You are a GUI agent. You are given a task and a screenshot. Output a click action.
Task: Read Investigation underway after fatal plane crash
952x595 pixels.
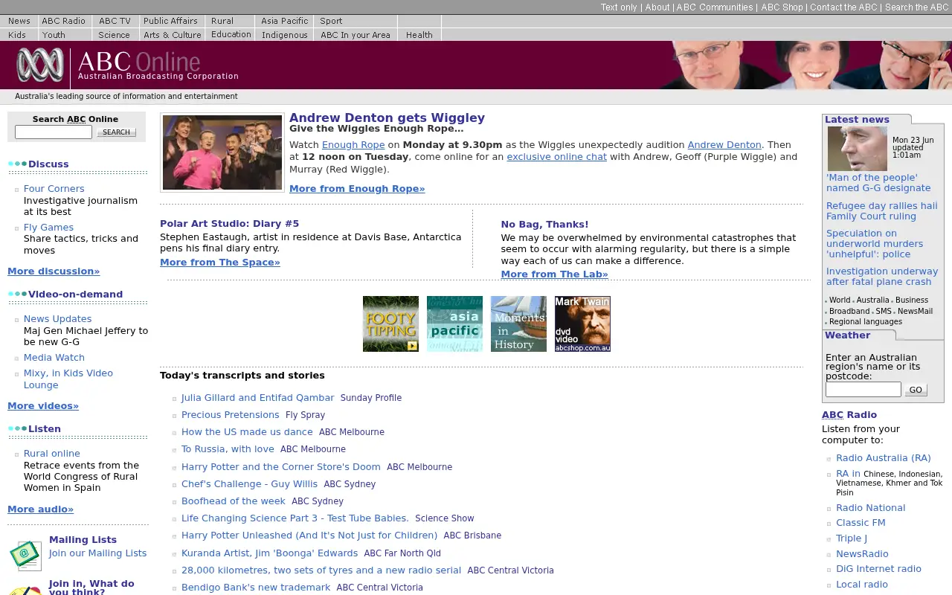click(882, 277)
